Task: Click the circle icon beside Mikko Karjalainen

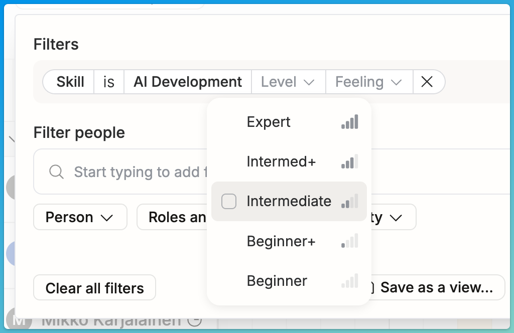Action: click(x=195, y=320)
